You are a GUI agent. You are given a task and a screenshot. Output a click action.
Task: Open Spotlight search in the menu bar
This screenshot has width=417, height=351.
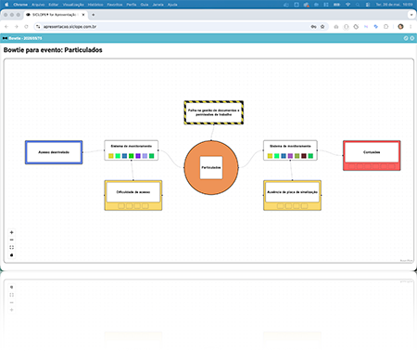click(x=358, y=5)
